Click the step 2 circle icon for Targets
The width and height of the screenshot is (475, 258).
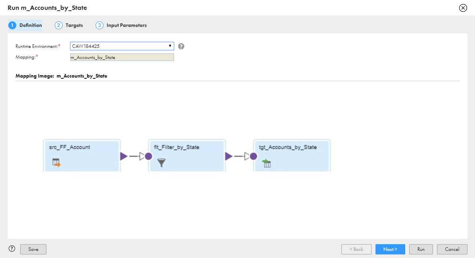[58, 25]
